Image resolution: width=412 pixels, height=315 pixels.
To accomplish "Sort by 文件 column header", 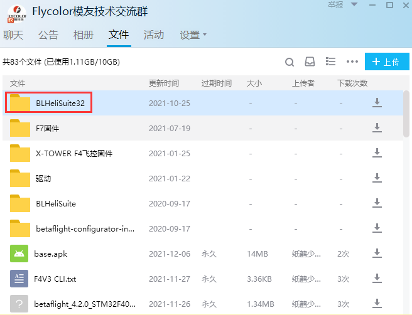I will click(18, 83).
